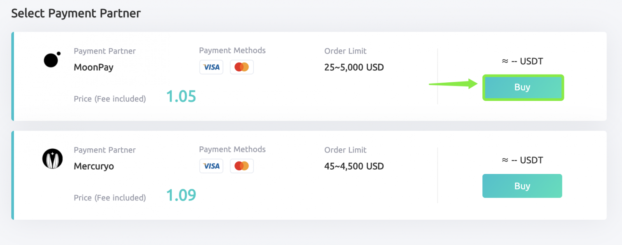This screenshot has width=622, height=245.
Task: Click the Payment Methods label for Mercuryo
Action: 232,149
